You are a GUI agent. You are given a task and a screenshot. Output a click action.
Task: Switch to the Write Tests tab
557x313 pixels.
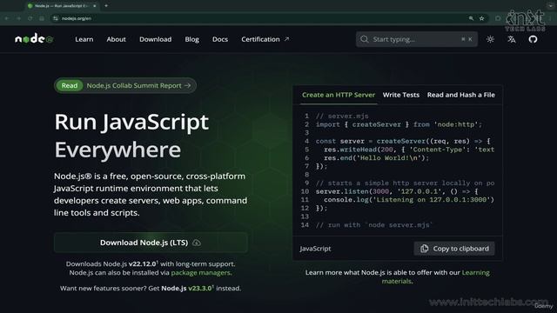[x=400, y=95]
